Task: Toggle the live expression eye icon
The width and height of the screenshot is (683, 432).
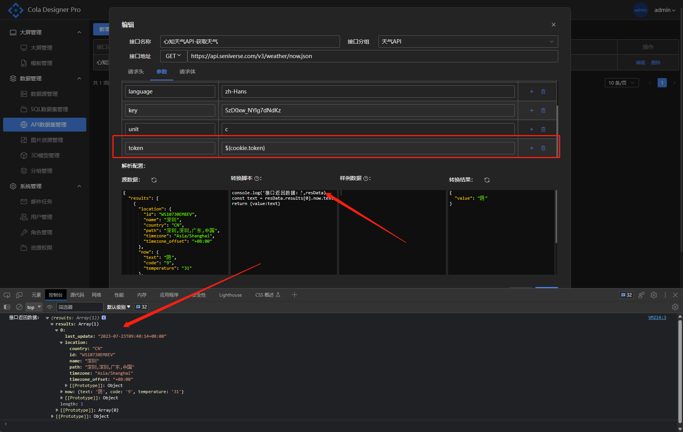Action: 50,307
